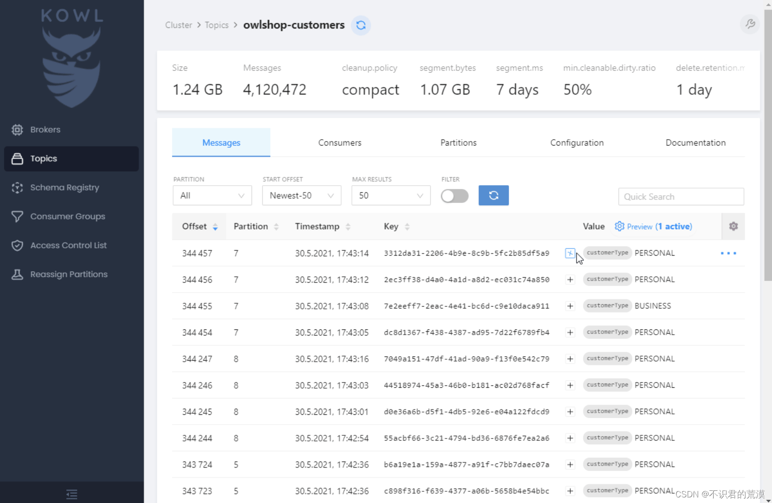The height and width of the screenshot is (503, 772).
Task: Sort by Key column arrows
Action: pos(407,227)
